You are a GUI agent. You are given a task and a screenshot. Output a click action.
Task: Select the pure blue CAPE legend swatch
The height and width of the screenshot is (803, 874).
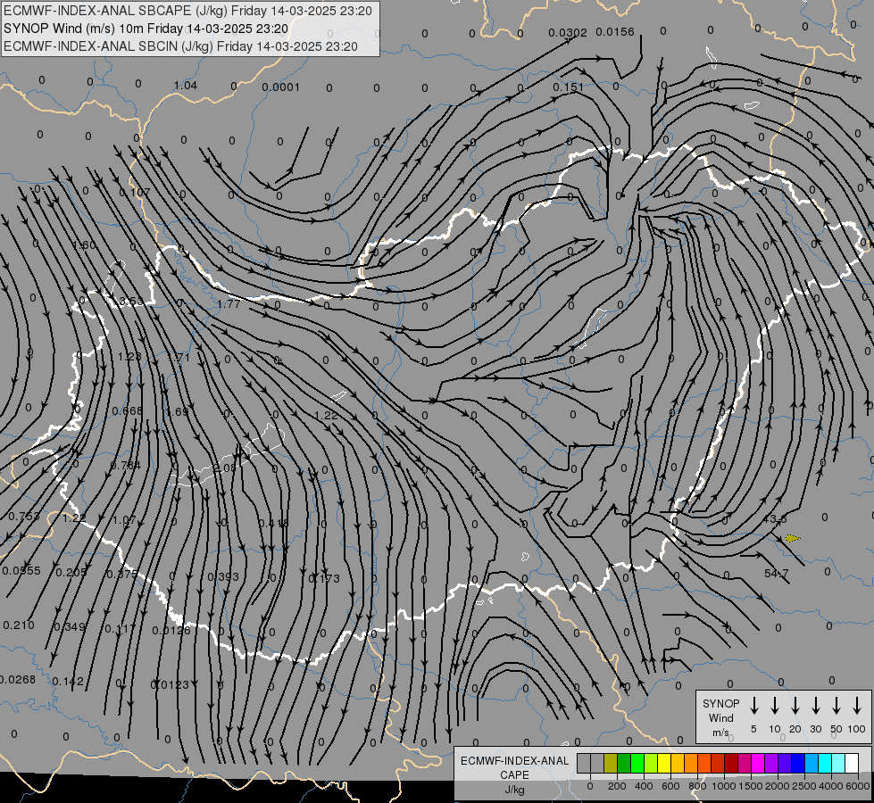click(x=797, y=764)
